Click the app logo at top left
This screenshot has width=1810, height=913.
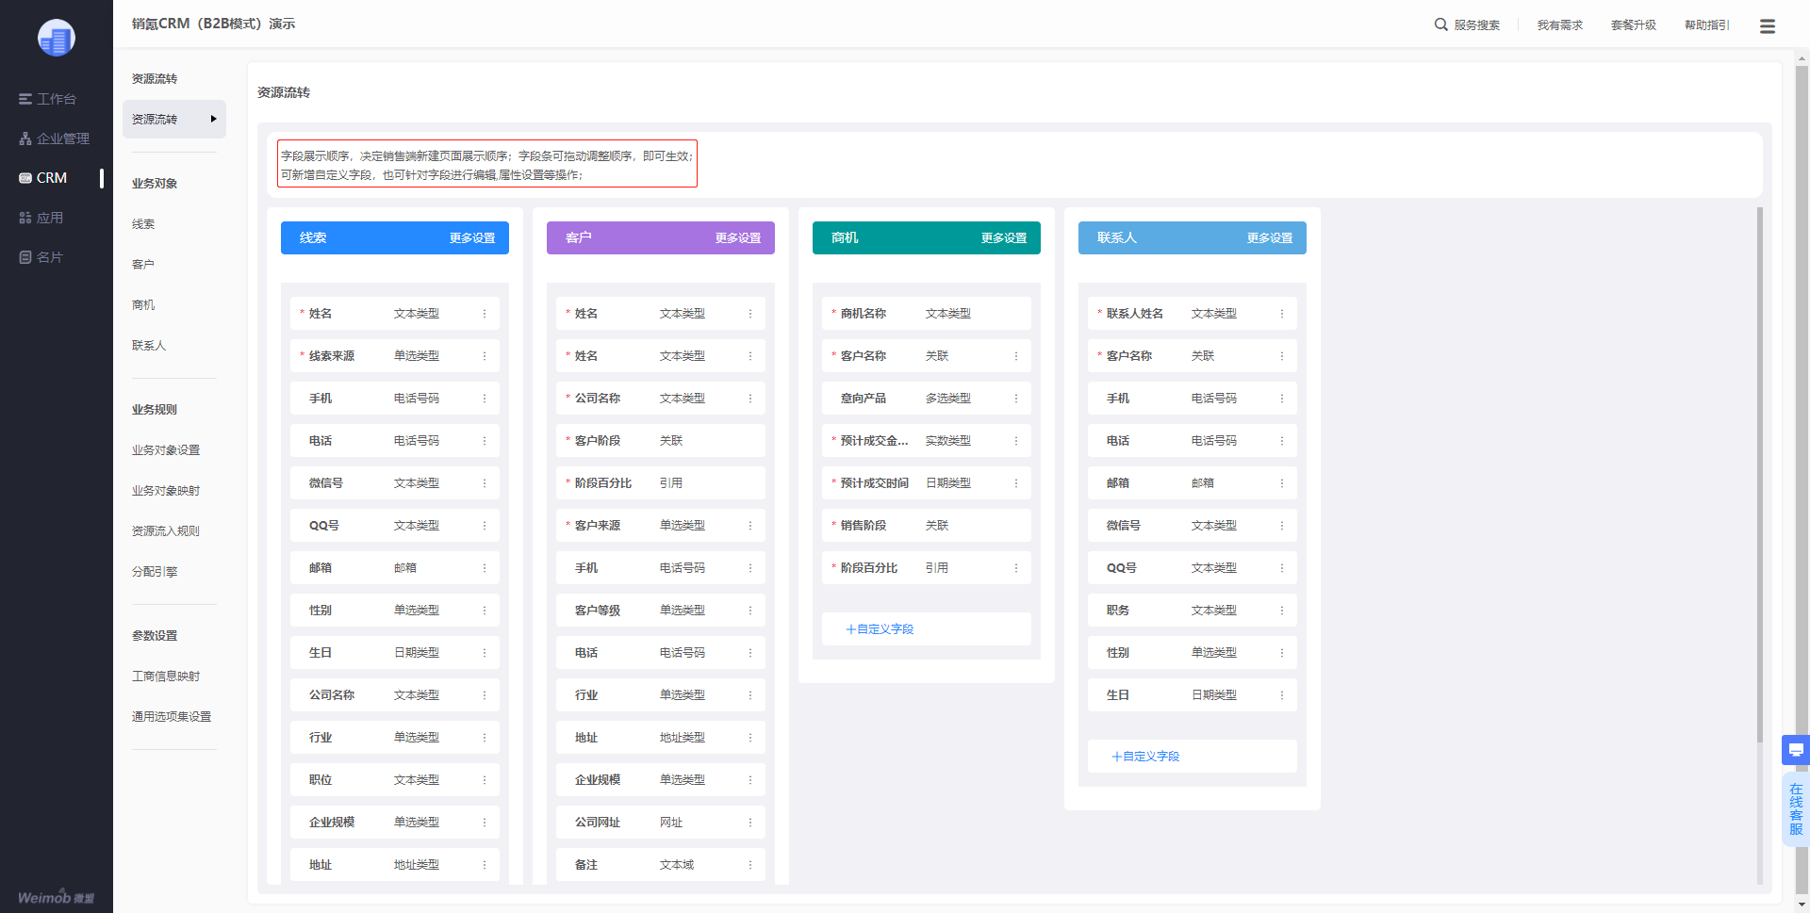pos(57,38)
